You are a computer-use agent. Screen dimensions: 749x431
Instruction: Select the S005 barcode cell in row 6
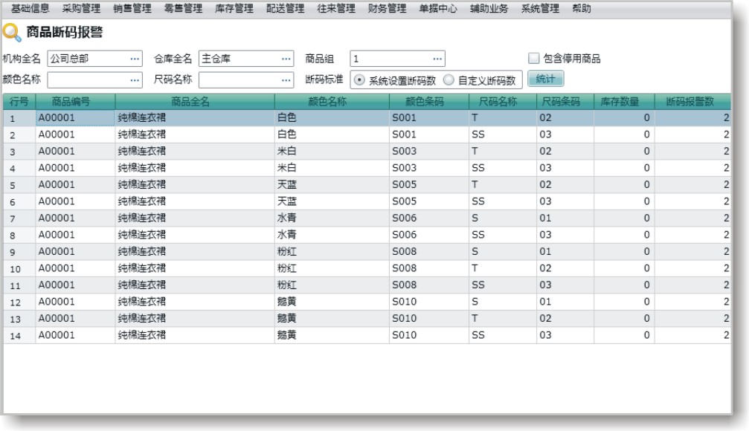point(428,201)
